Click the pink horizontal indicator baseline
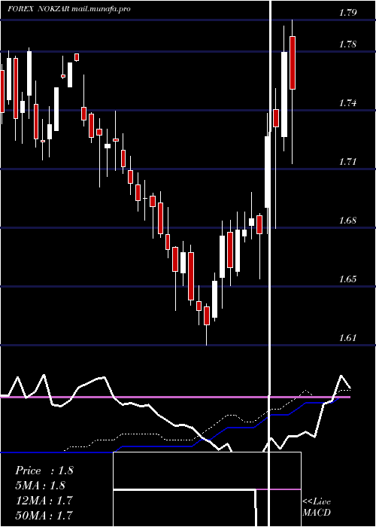Screen dimensions: 376x527 click(x=175, y=398)
